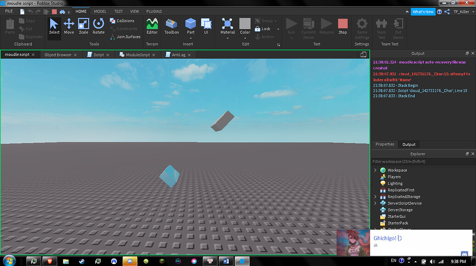Viewport: 476px width, 266px height.
Task: Select StarterPack in the Explorer
Action: 398,223
